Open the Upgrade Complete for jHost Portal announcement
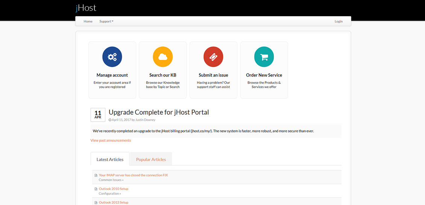The height and width of the screenshot is (205, 425). click(159, 112)
